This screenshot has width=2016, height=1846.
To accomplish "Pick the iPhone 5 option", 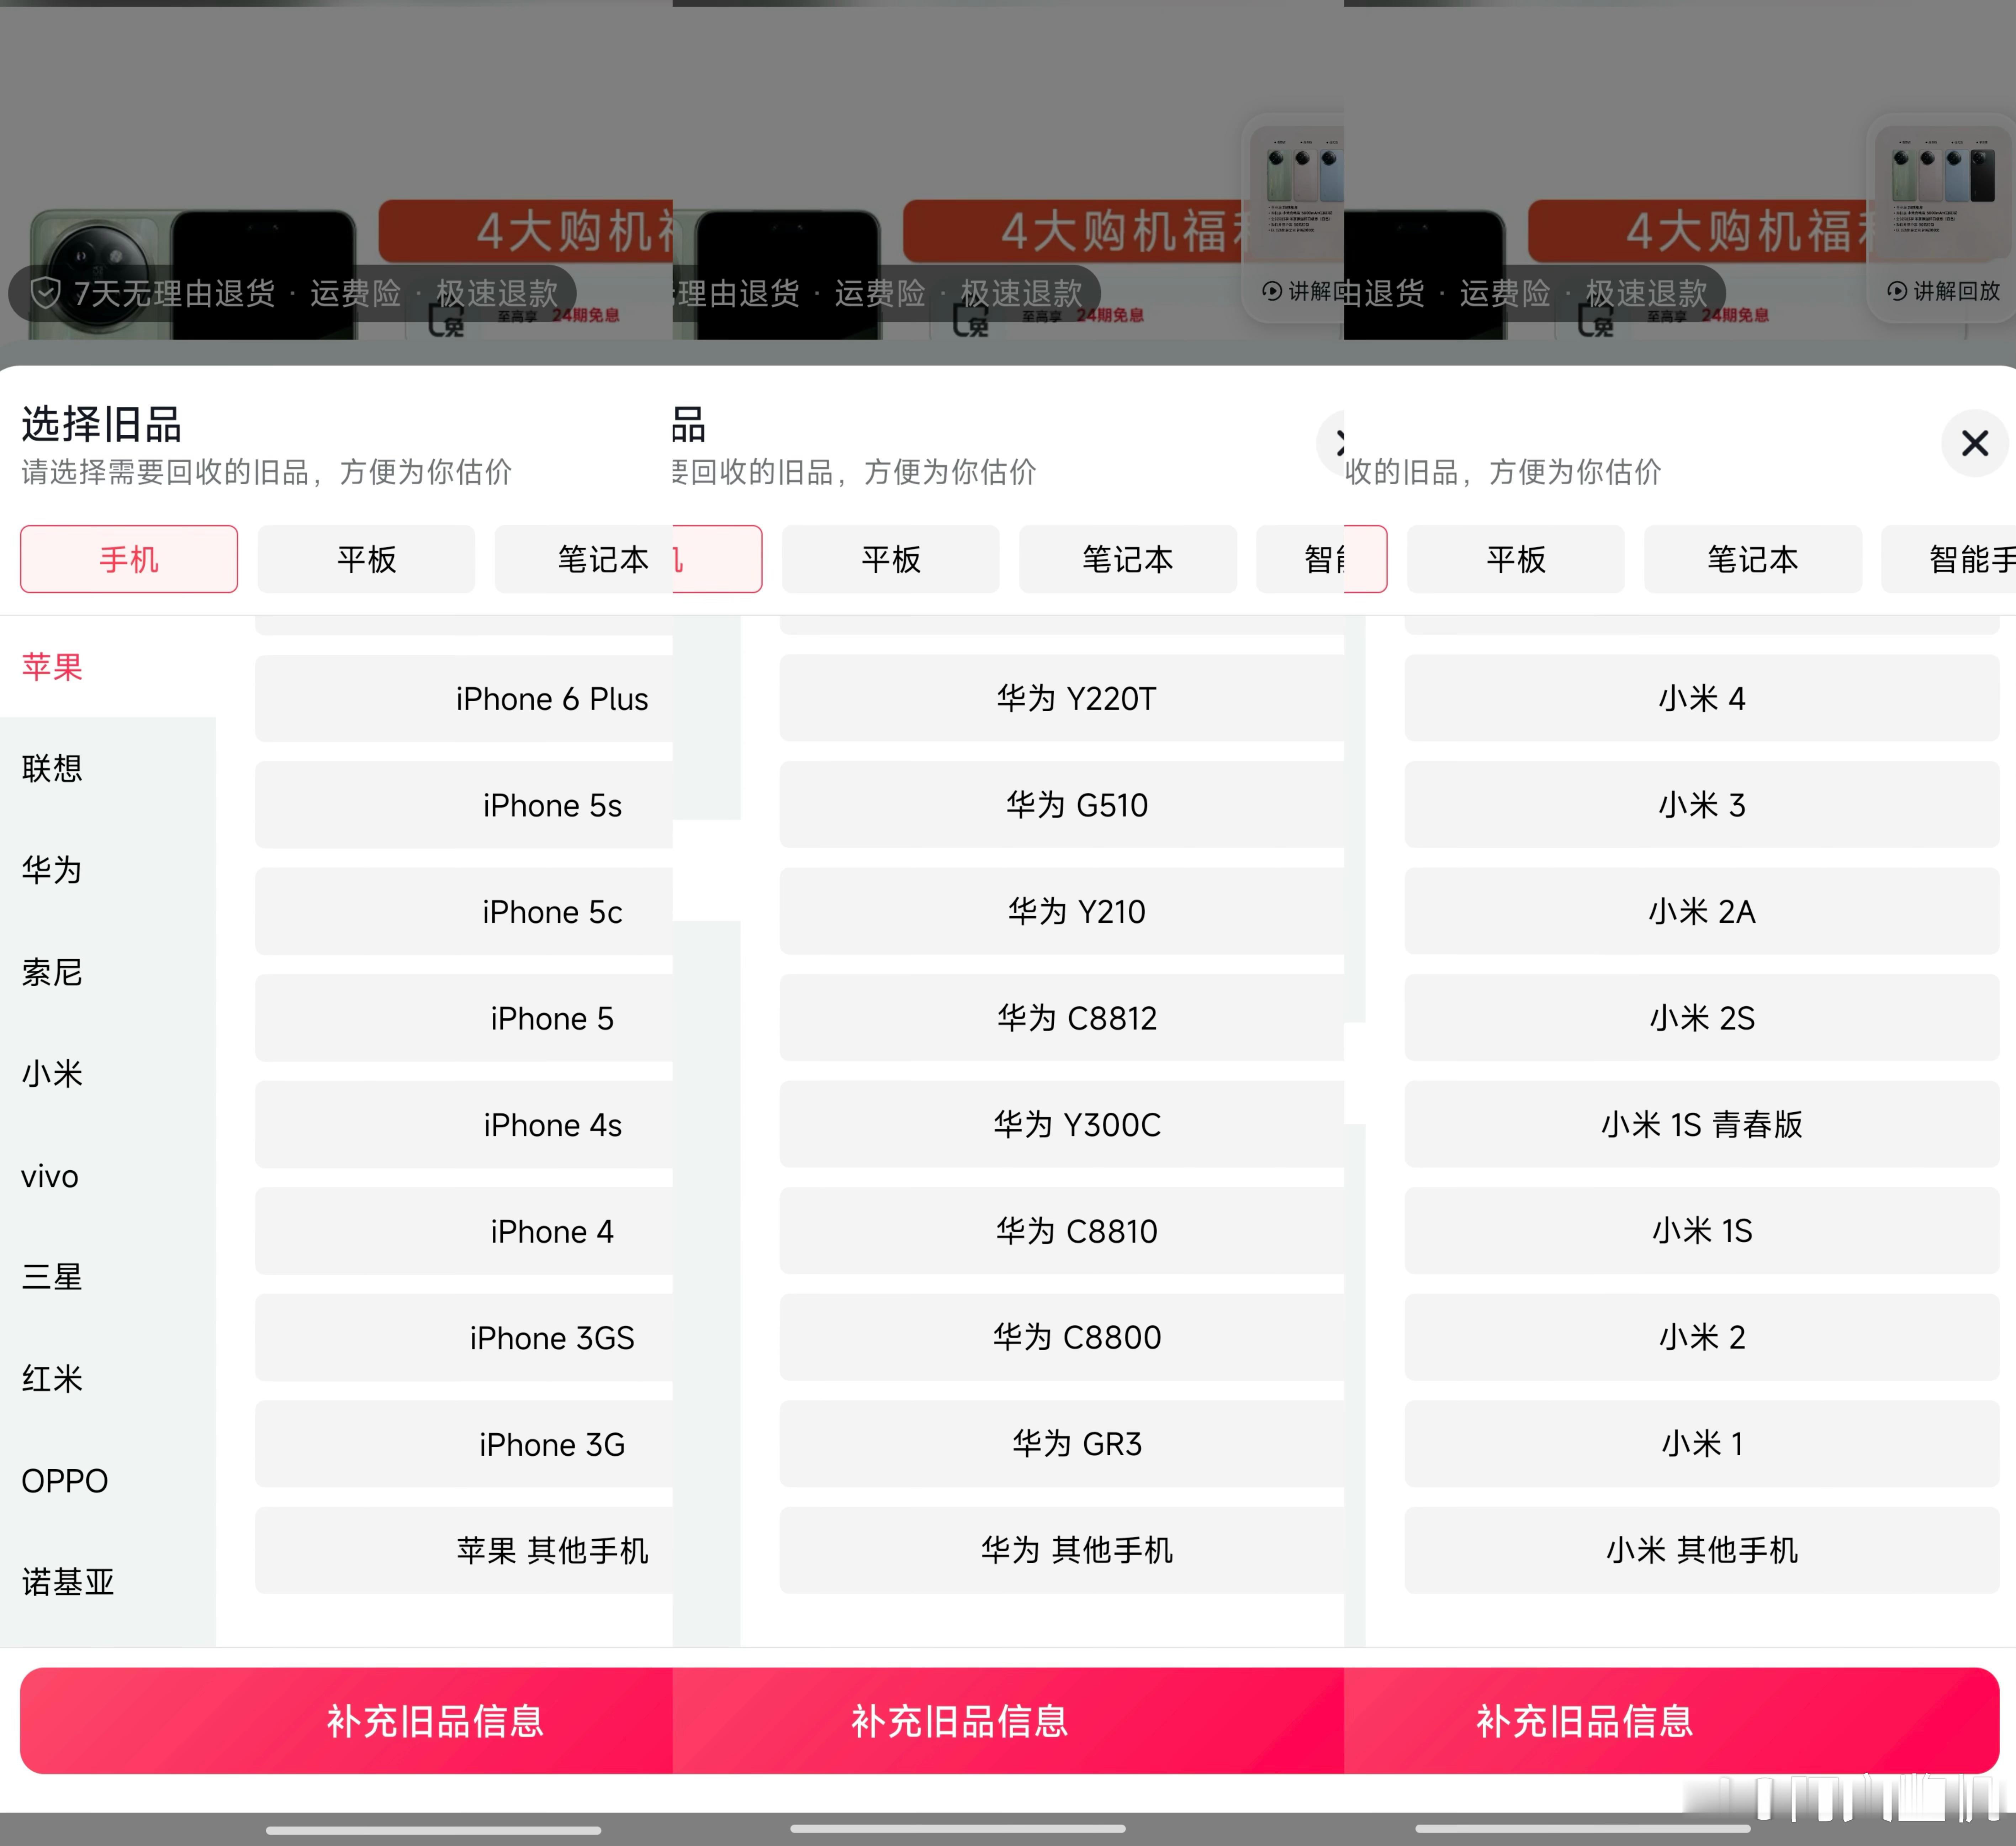I will click(x=464, y=1018).
